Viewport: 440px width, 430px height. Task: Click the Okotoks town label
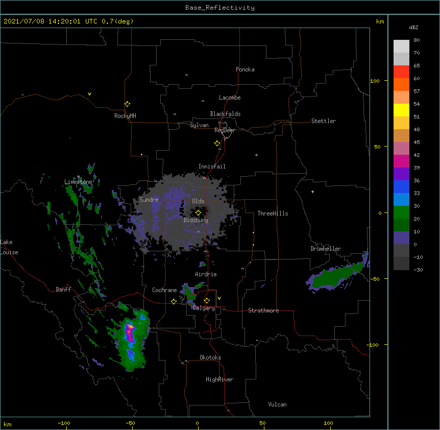(x=210, y=357)
